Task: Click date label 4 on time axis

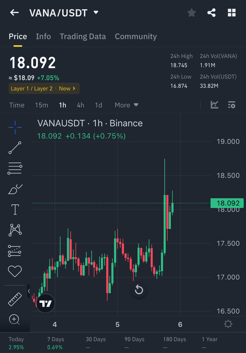Action: click(55, 324)
